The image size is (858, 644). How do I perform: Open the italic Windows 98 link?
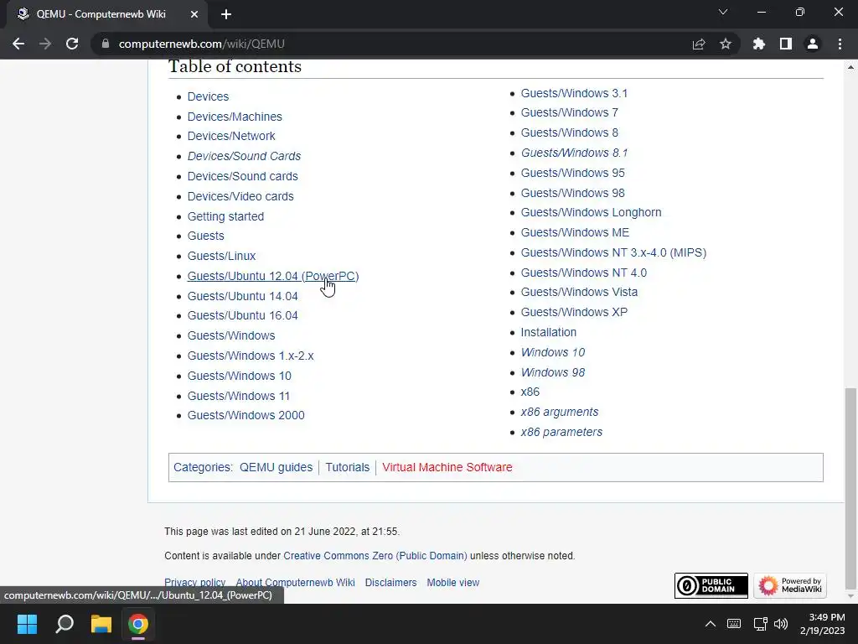pos(553,372)
